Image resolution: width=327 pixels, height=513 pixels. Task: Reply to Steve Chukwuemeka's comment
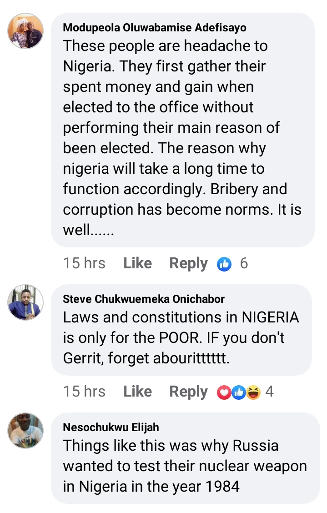click(x=188, y=392)
